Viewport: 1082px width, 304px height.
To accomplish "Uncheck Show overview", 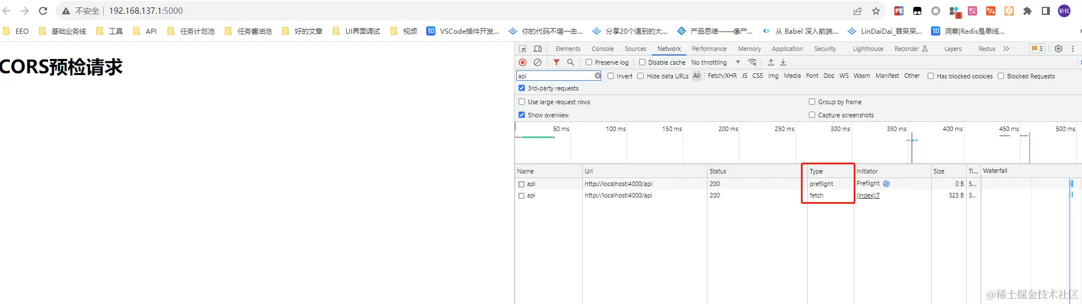I will [521, 115].
